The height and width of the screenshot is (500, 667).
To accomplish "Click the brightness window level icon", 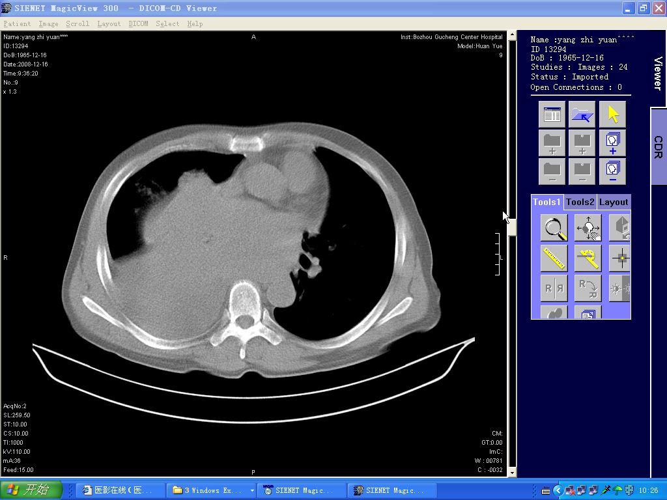I will [x=620, y=288].
